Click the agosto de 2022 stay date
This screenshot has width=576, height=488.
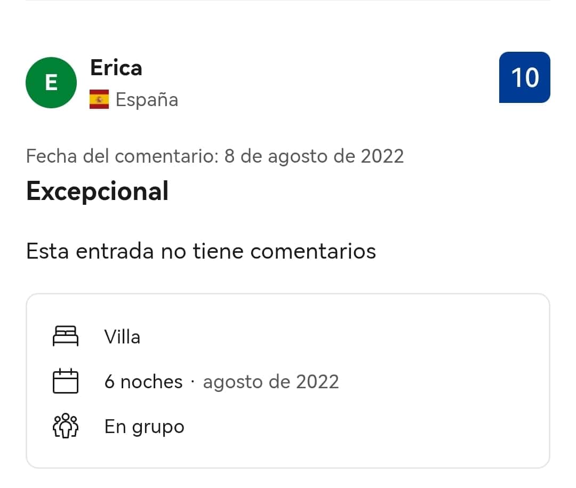pos(271,382)
